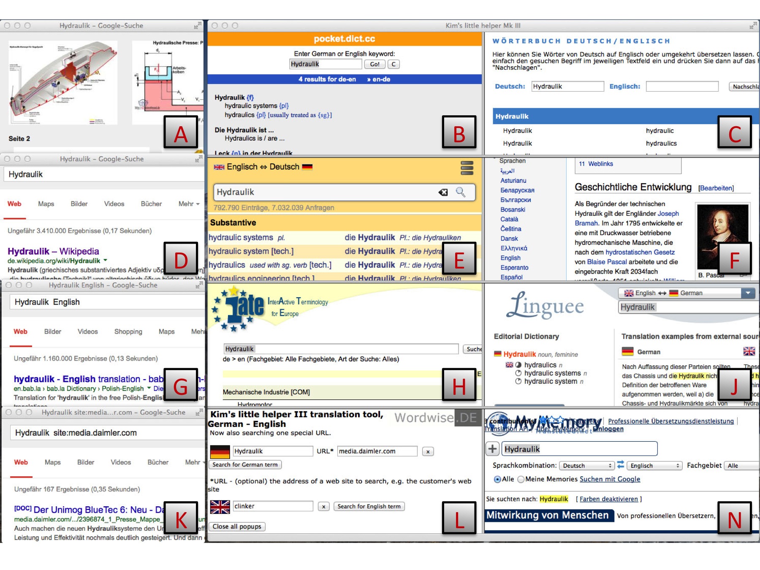760x570 pixels.
Task: Click the German flag in Linguee examples column header
Action: pyautogui.click(x=627, y=351)
